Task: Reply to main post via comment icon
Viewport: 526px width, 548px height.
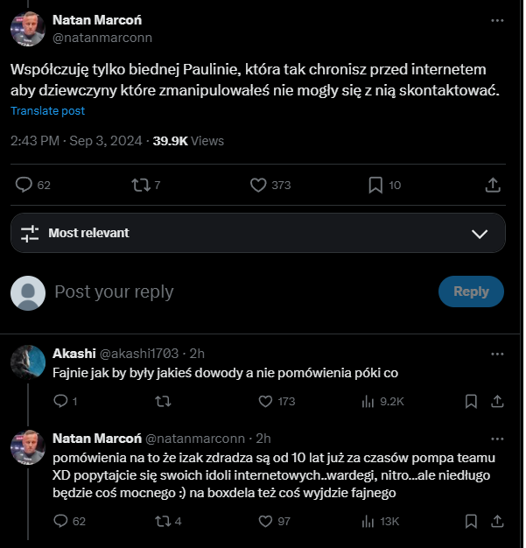Action: click(x=25, y=185)
